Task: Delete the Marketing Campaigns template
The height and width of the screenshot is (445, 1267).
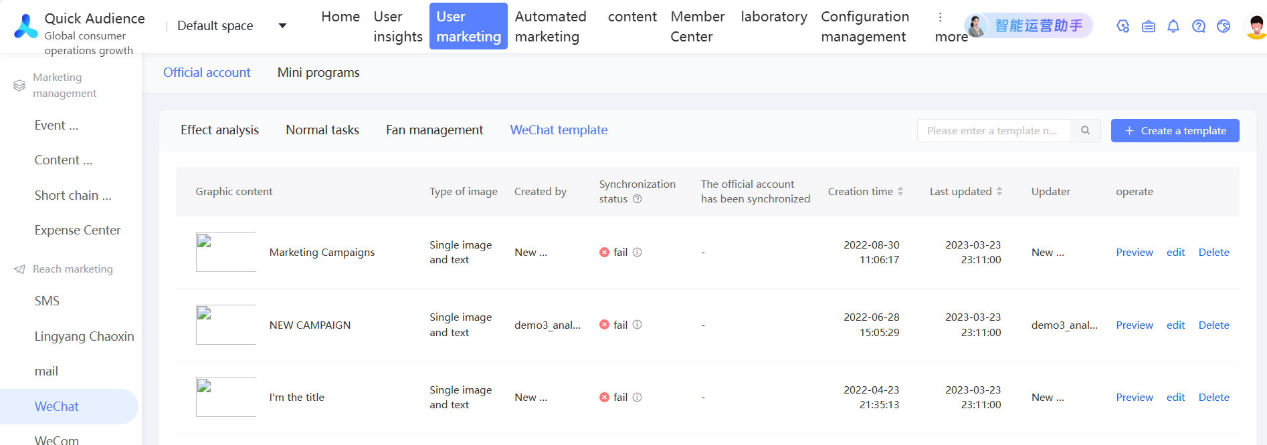Action: point(1213,253)
